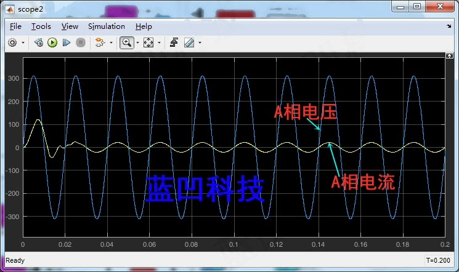The width and height of the screenshot is (459, 272).
Task: Click the 0.18 x-axis tick label
Action: (x=403, y=244)
